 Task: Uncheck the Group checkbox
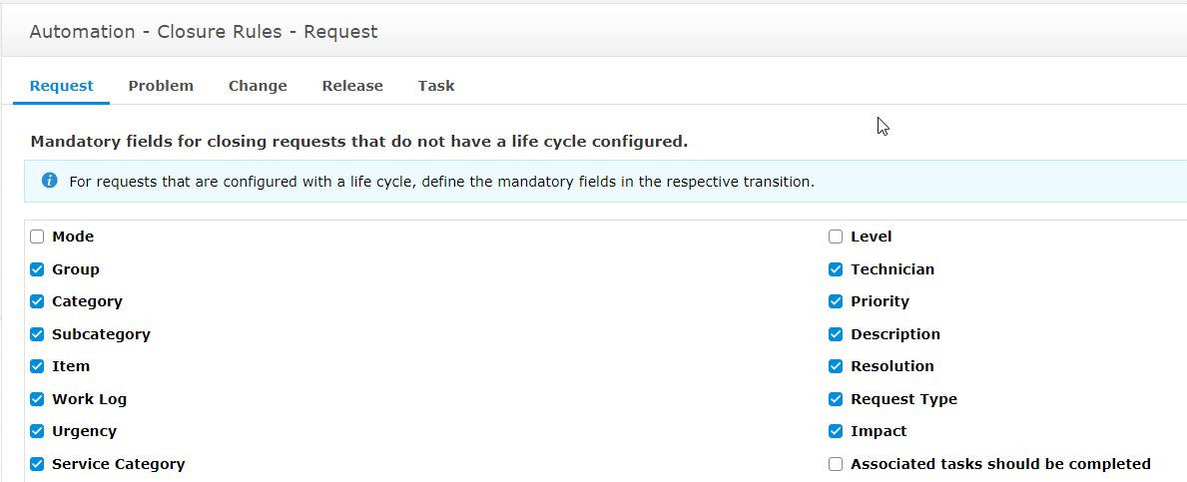(x=37, y=269)
